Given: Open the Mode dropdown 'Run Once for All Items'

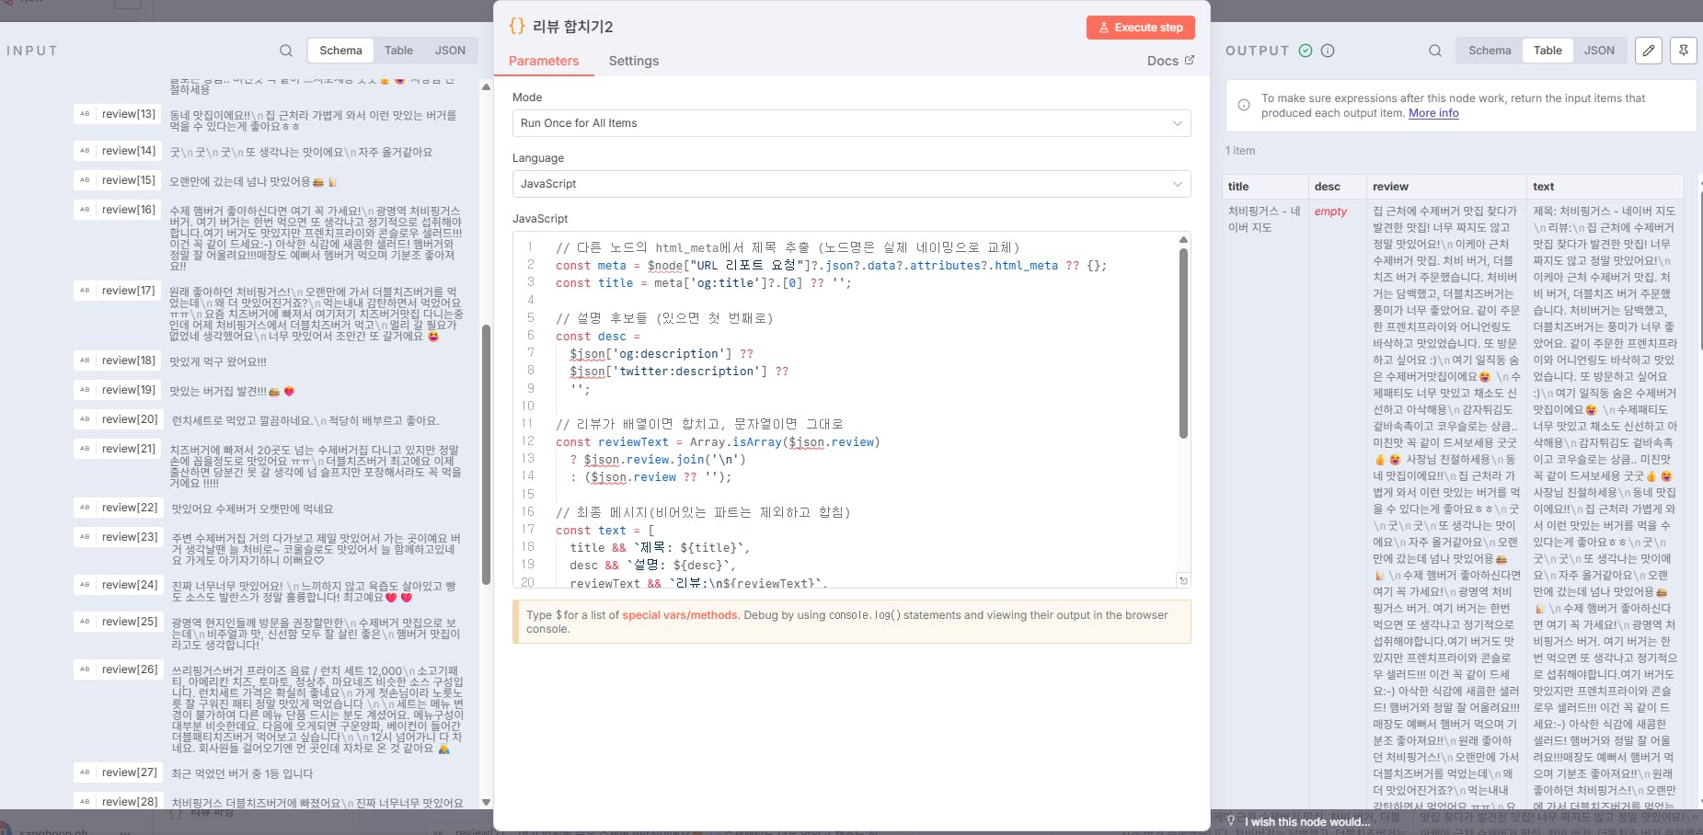Looking at the screenshot, I should pos(851,123).
